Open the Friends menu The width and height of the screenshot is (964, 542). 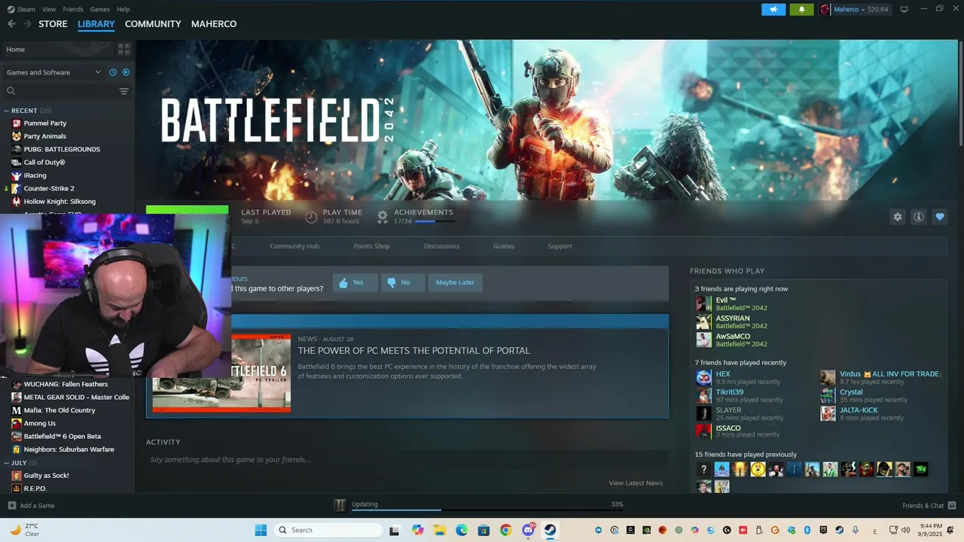(x=73, y=9)
